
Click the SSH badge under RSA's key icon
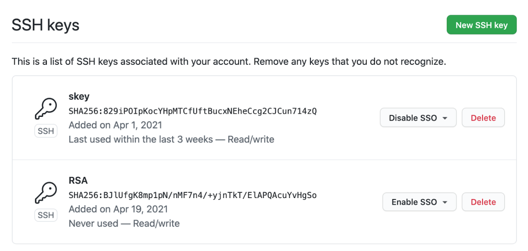(x=45, y=215)
